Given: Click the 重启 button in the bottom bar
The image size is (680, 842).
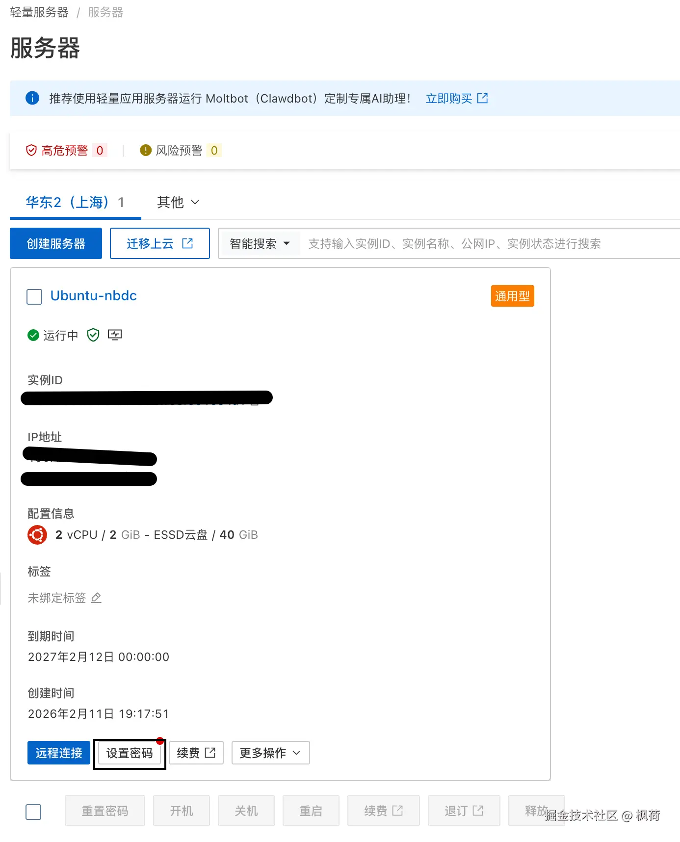Looking at the screenshot, I should point(311,811).
